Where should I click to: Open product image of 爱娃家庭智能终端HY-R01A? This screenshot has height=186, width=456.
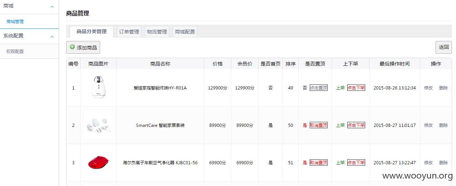(98, 87)
